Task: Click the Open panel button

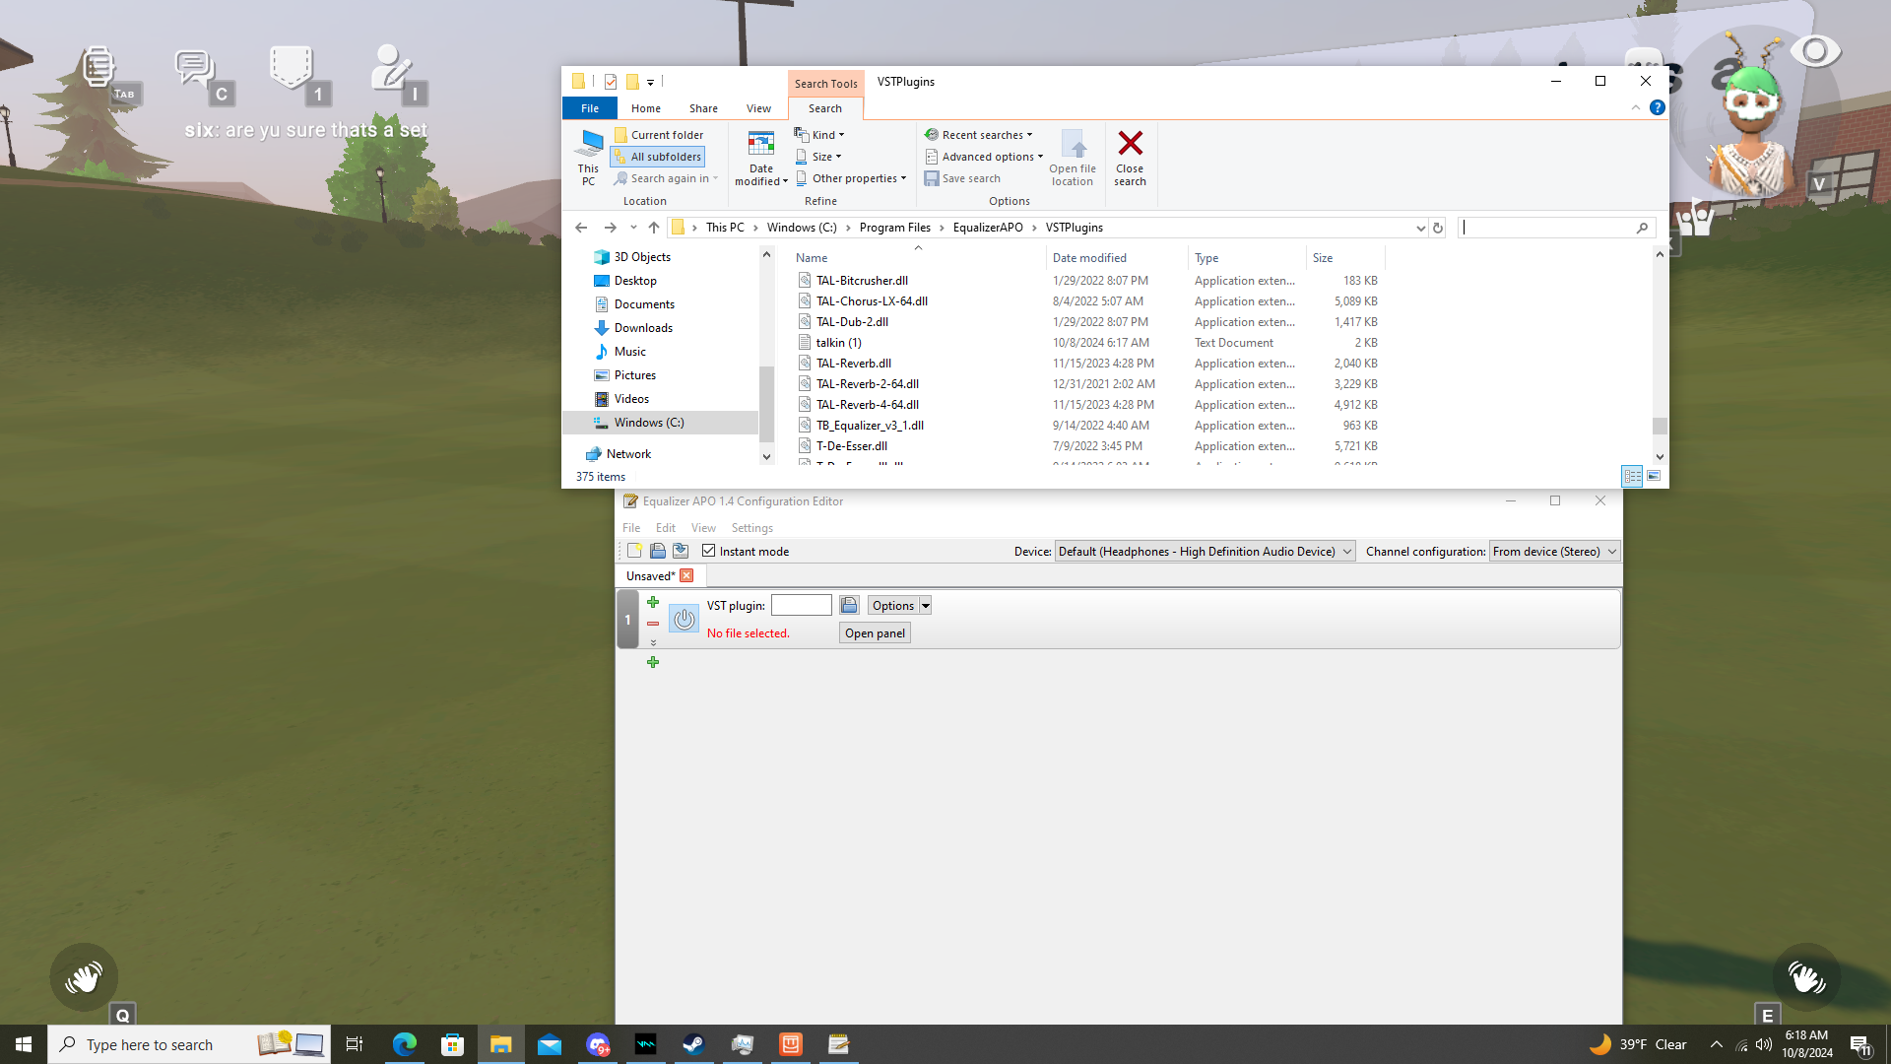Action: tap(875, 632)
